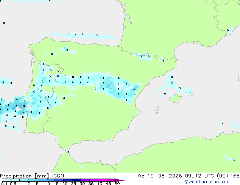The height and width of the screenshot is (185, 240).
Task: Click the legend label "10"
Action: (47, 183)
